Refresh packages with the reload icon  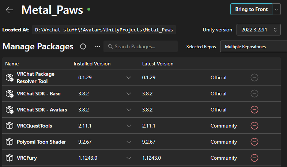coord(83,46)
